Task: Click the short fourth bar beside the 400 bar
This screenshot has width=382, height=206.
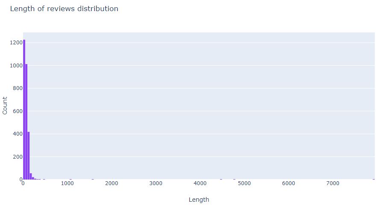Action: (31, 177)
